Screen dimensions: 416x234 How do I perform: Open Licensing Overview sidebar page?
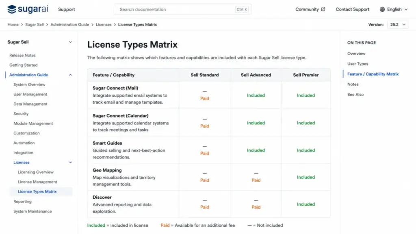tap(36, 172)
